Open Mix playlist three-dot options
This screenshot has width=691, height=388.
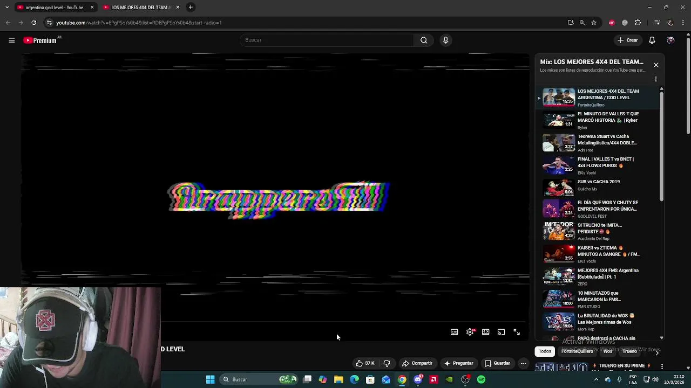click(x=656, y=79)
